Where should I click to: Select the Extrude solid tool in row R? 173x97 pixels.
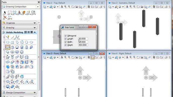8,57
